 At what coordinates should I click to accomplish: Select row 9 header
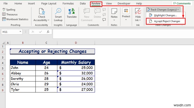2,90
